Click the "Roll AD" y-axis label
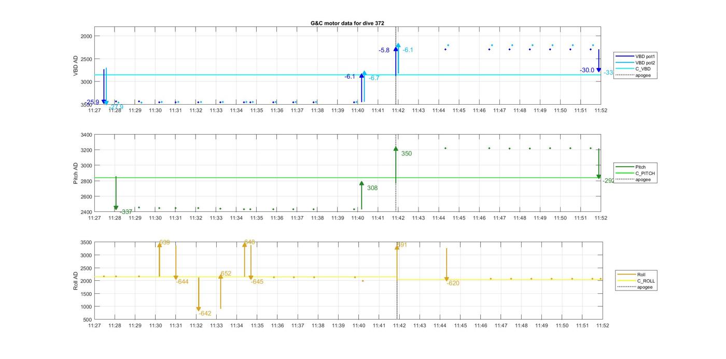This screenshot has width=726, height=359. coord(76,281)
